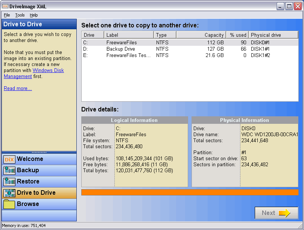Image resolution: width=304 pixels, height=230 pixels.
Task: Click the File system NTFS value
Action: point(122,140)
